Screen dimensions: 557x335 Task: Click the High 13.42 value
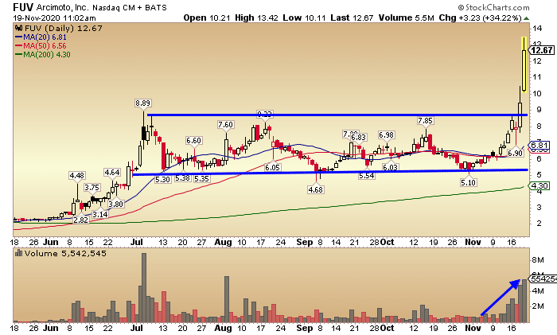(256, 18)
